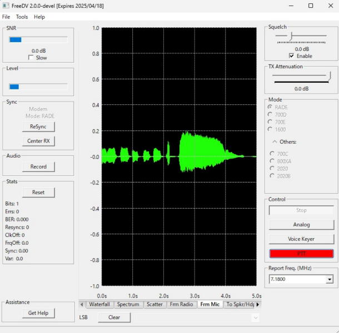Switch to the Waterfall tab
This screenshot has height=333, width=339.
point(99,304)
